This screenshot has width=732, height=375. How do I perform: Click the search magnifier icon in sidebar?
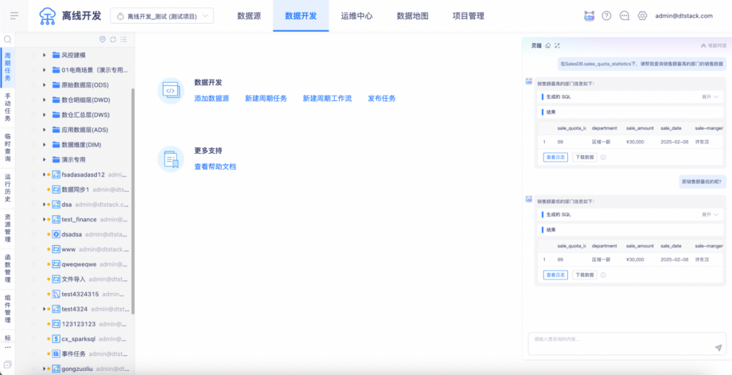(7, 40)
